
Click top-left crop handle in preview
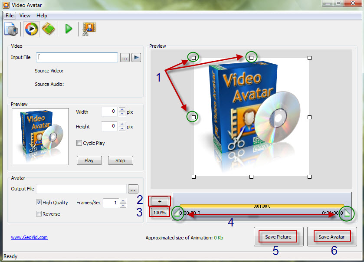point(193,58)
